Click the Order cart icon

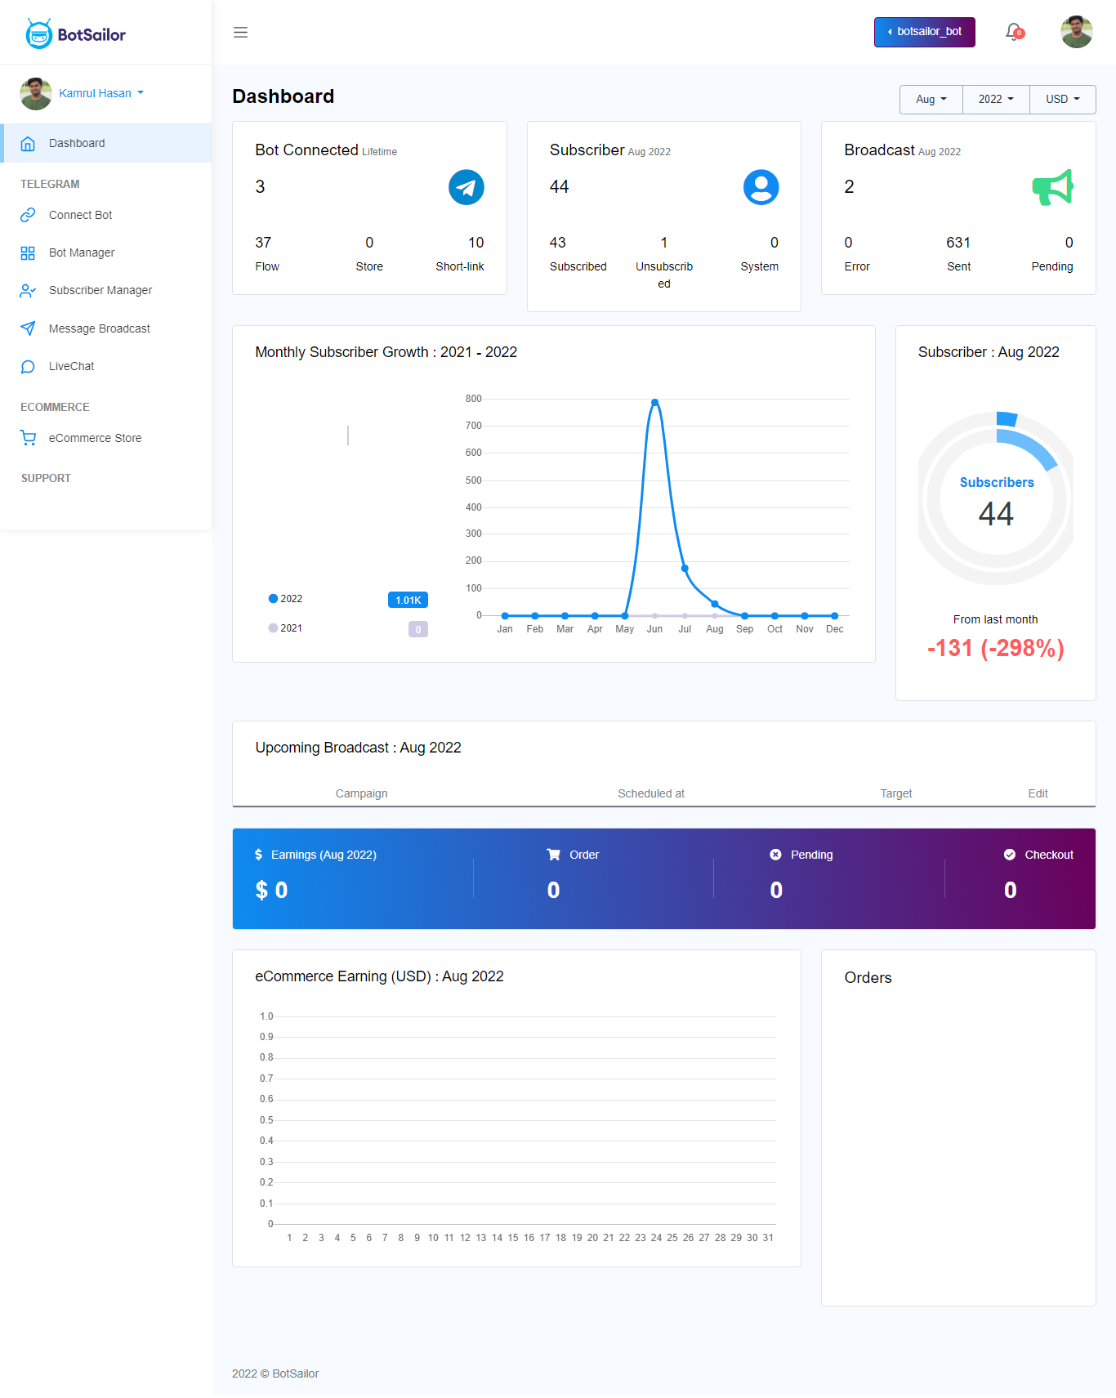(553, 855)
